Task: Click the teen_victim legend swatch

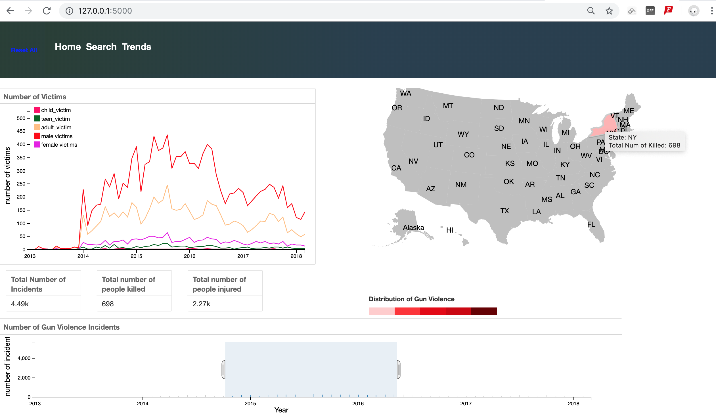Action: [x=37, y=119]
